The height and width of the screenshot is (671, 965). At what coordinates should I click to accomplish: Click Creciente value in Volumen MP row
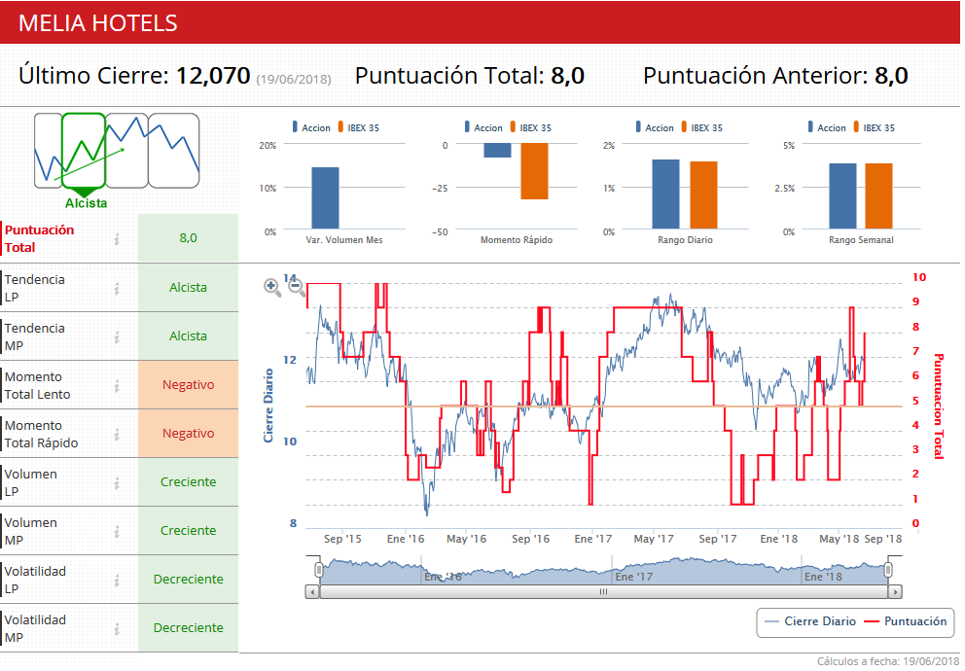tap(189, 531)
